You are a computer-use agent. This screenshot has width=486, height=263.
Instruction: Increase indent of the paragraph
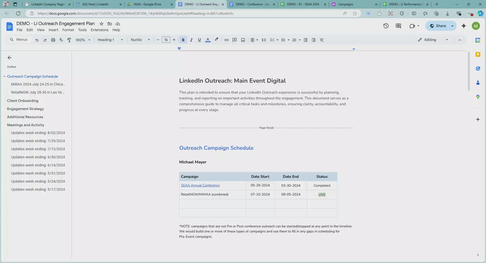tap(314, 40)
